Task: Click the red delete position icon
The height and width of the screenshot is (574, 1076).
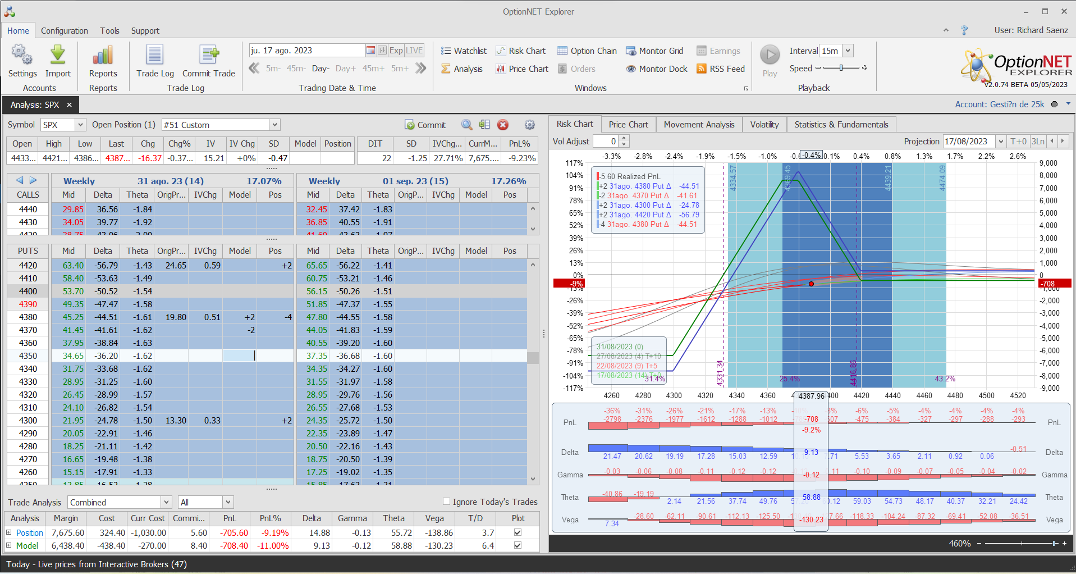Action: pos(503,125)
